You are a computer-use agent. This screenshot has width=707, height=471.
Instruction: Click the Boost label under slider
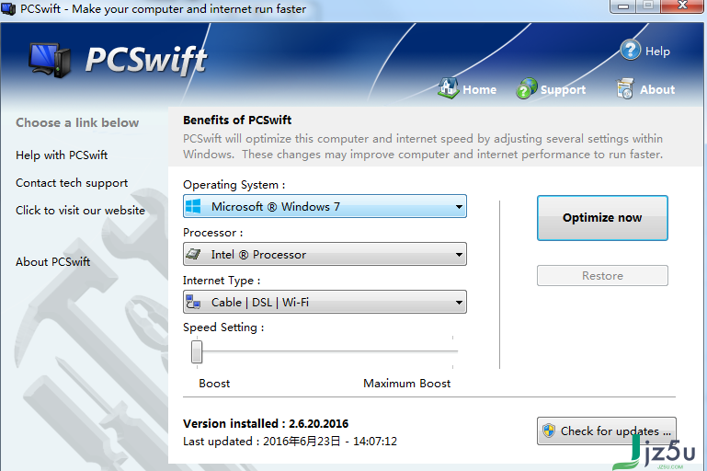(214, 384)
